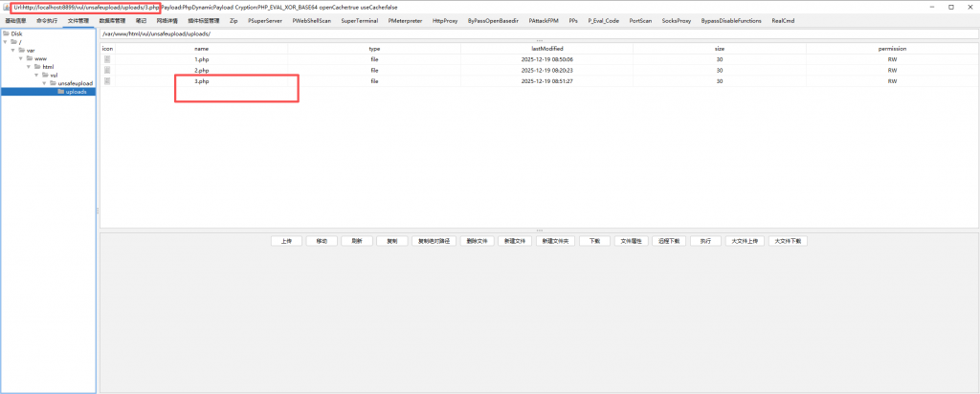
Task: Collapse the www tree node arrow
Action: 21,58
